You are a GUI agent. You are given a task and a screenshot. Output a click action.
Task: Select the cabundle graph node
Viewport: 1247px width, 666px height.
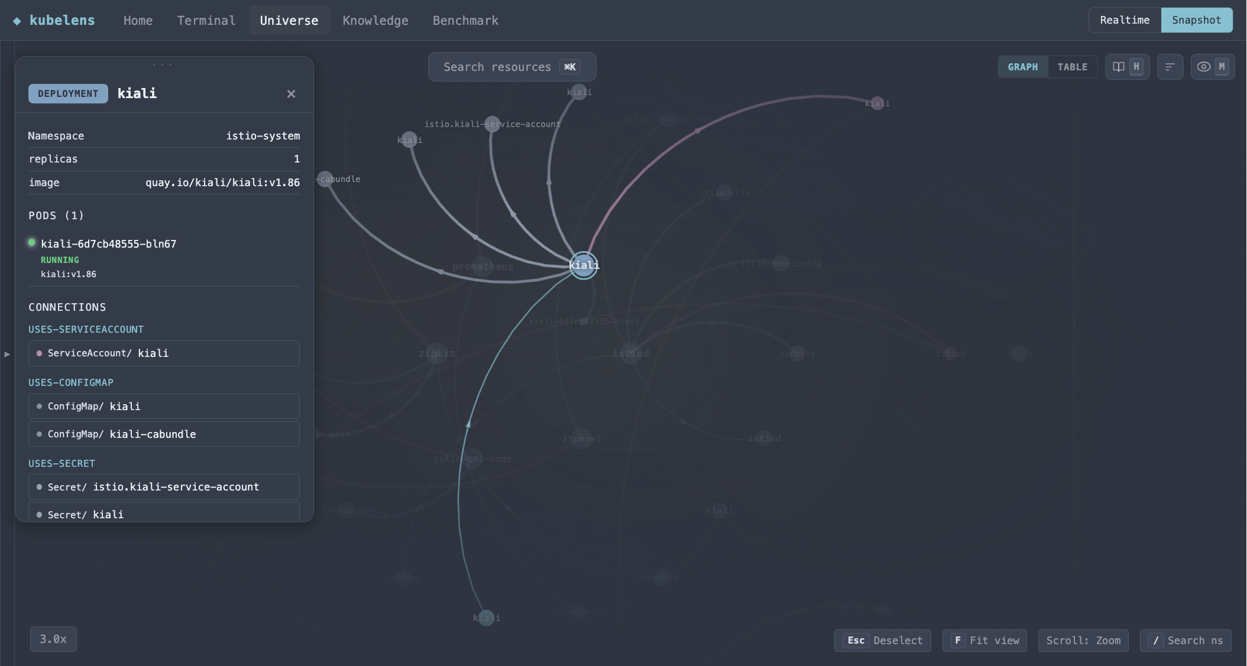click(325, 179)
